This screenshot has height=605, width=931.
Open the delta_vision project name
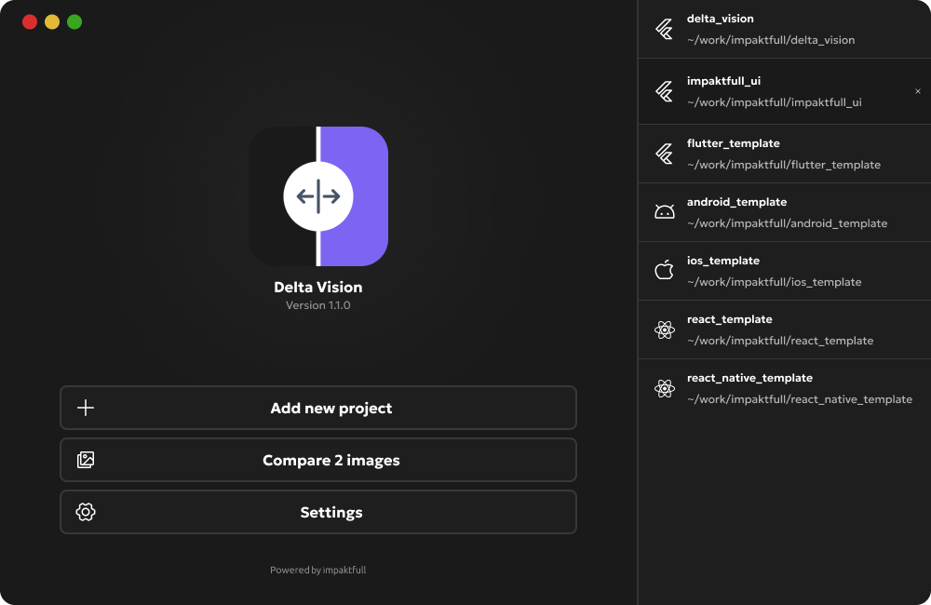(x=721, y=19)
